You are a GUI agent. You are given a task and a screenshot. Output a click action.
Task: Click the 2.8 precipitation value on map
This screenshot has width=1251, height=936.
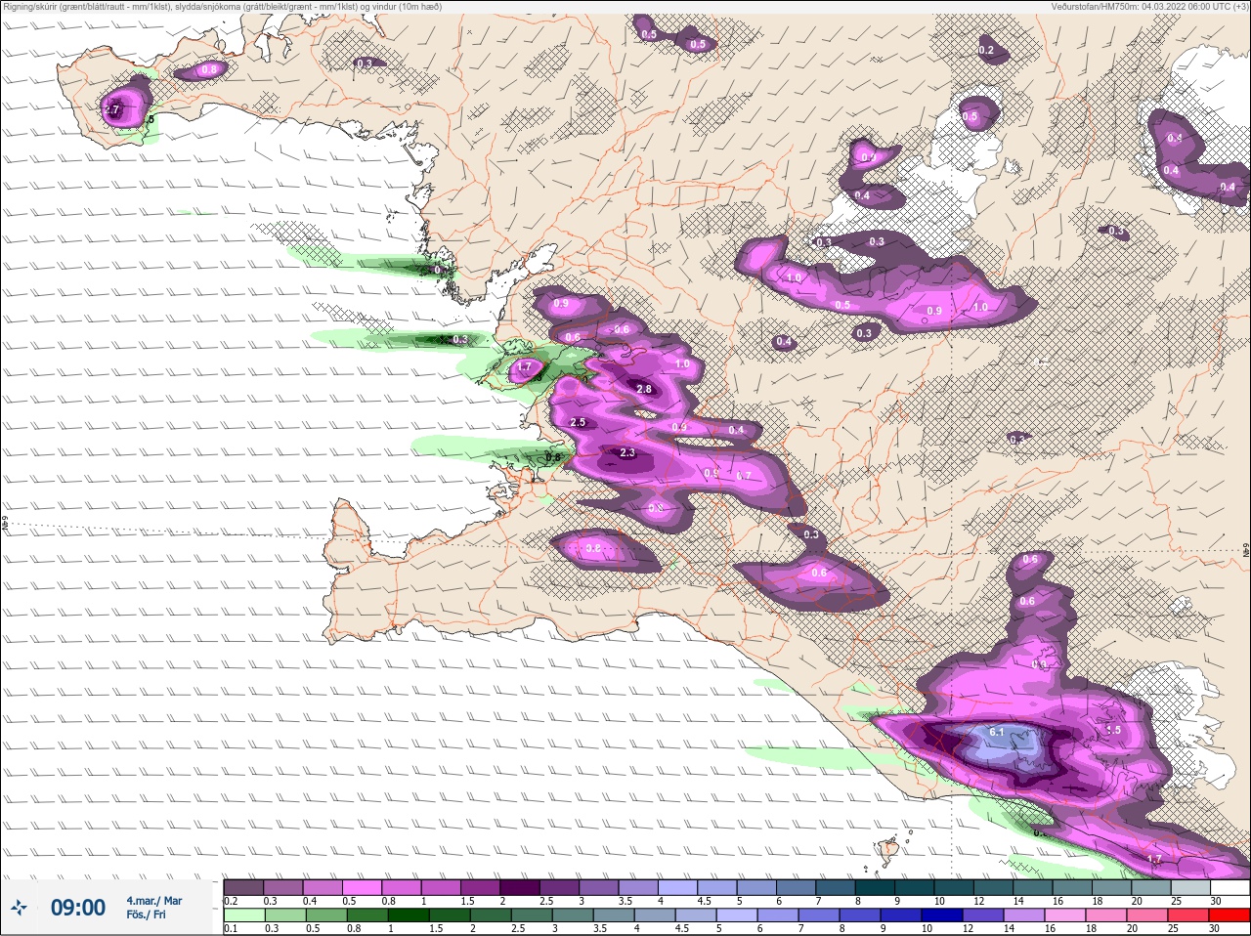coord(643,389)
